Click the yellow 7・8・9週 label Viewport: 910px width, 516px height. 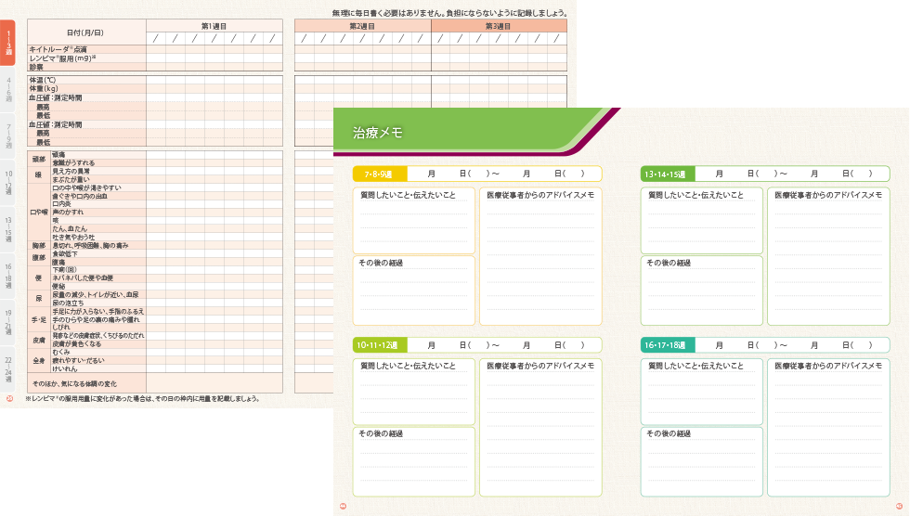click(379, 174)
